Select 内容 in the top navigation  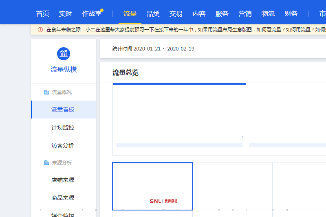(199, 14)
